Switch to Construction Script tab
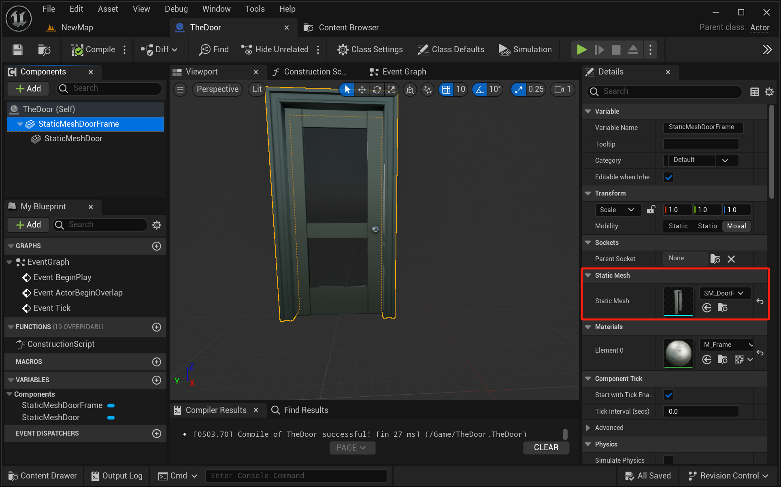Viewport: 781px width, 487px height. pyautogui.click(x=310, y=72)
